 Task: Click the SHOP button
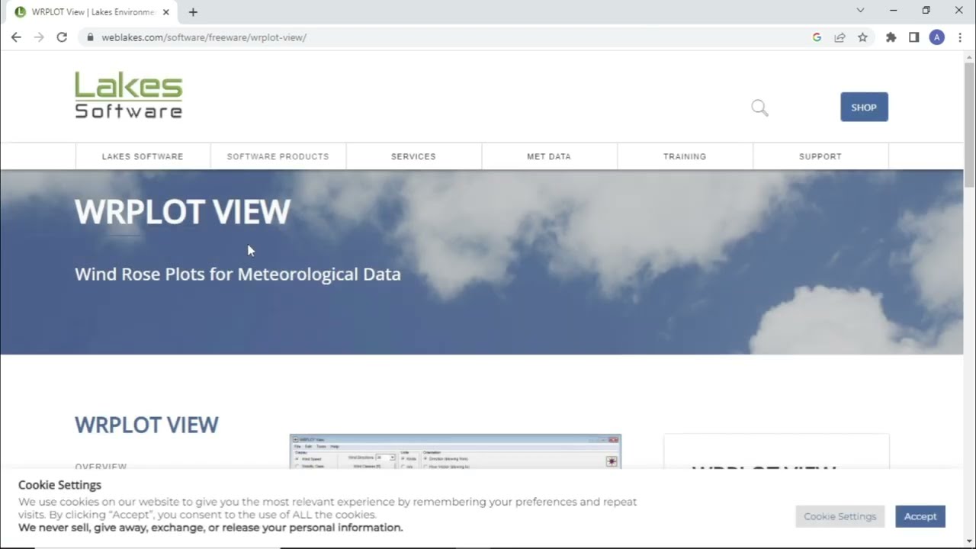864,108
